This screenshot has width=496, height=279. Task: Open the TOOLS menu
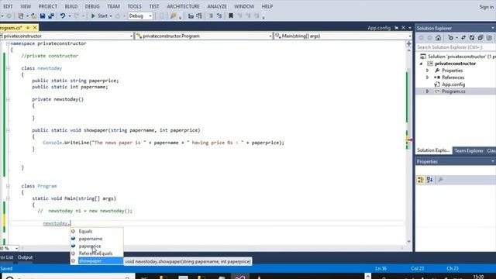click(134, 6)
